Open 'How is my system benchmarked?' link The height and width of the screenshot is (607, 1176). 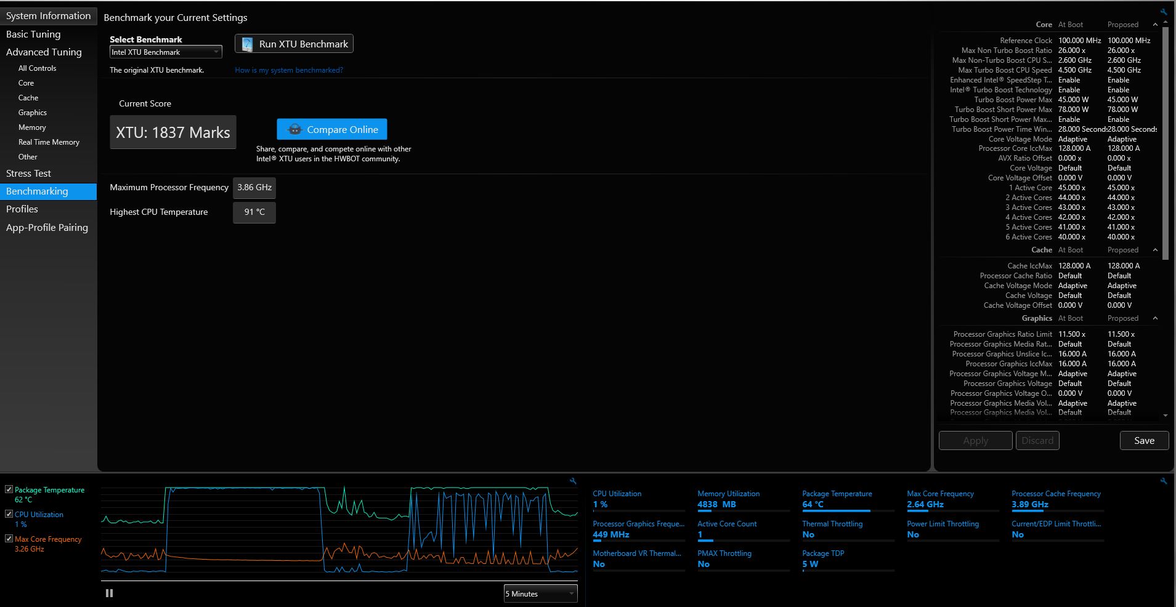pos(289,70)
